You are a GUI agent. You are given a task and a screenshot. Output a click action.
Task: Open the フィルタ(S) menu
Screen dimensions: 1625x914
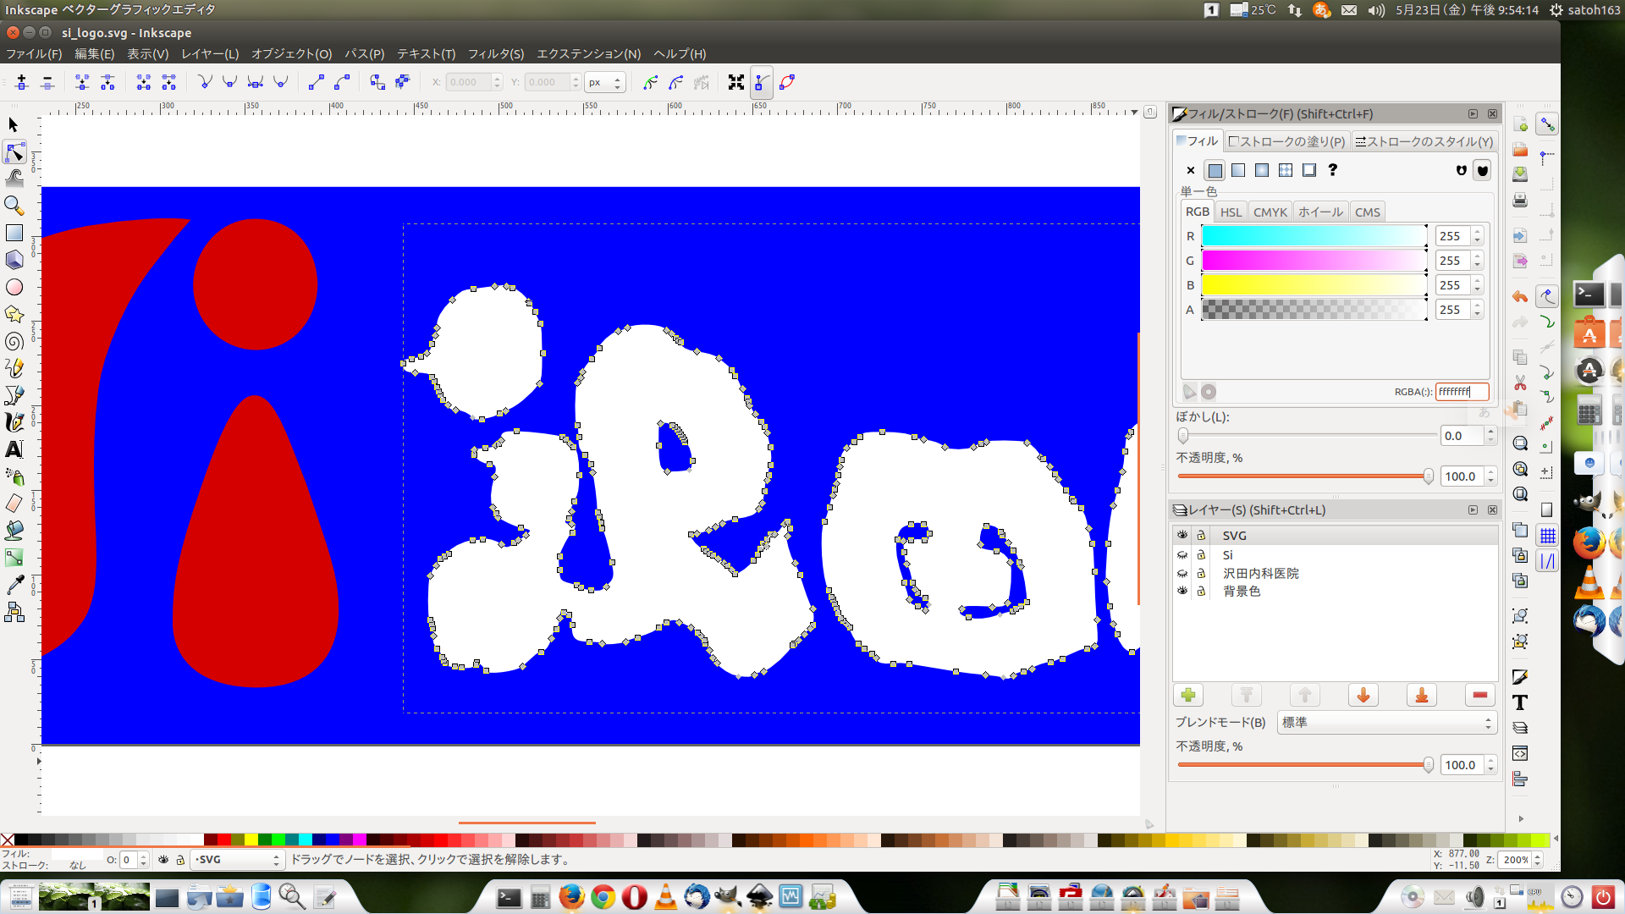click(x=496, y=54)
